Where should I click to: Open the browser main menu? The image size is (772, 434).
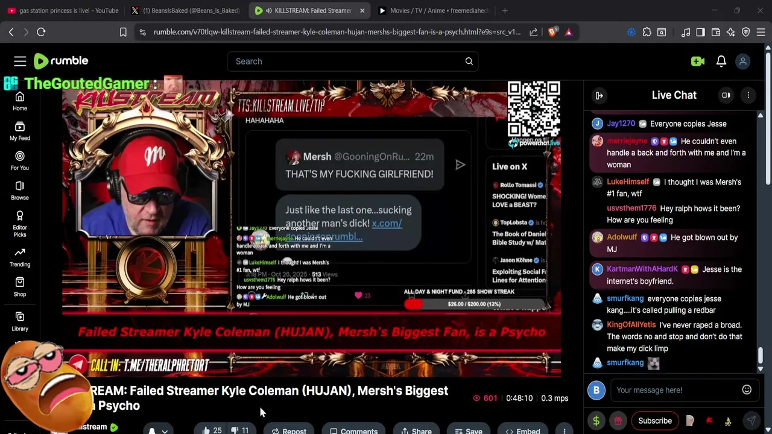761,32
